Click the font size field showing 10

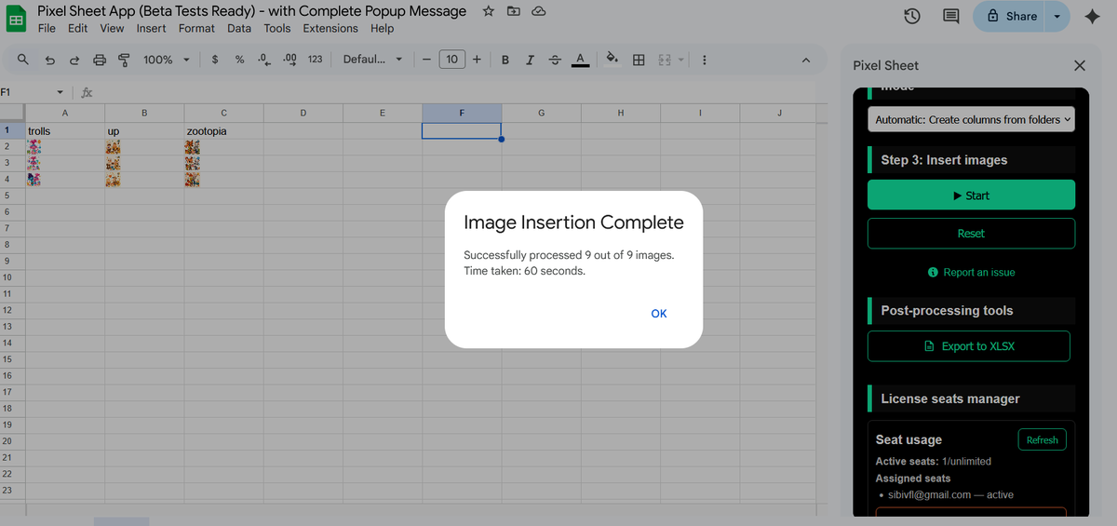coord(451,60)
